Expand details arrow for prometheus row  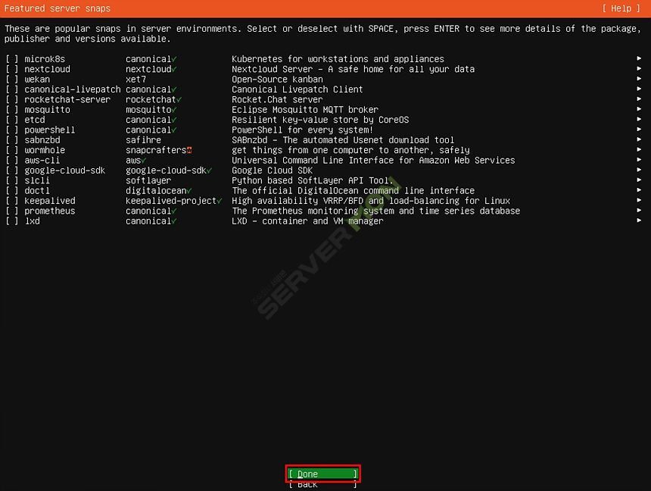click(x=639, y=211)
